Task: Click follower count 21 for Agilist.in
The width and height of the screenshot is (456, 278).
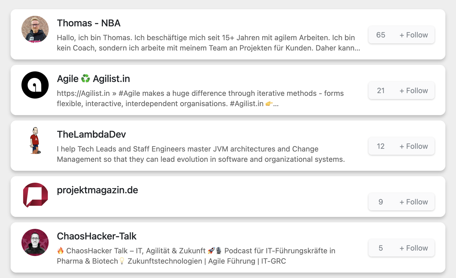Action: point(380,91)
